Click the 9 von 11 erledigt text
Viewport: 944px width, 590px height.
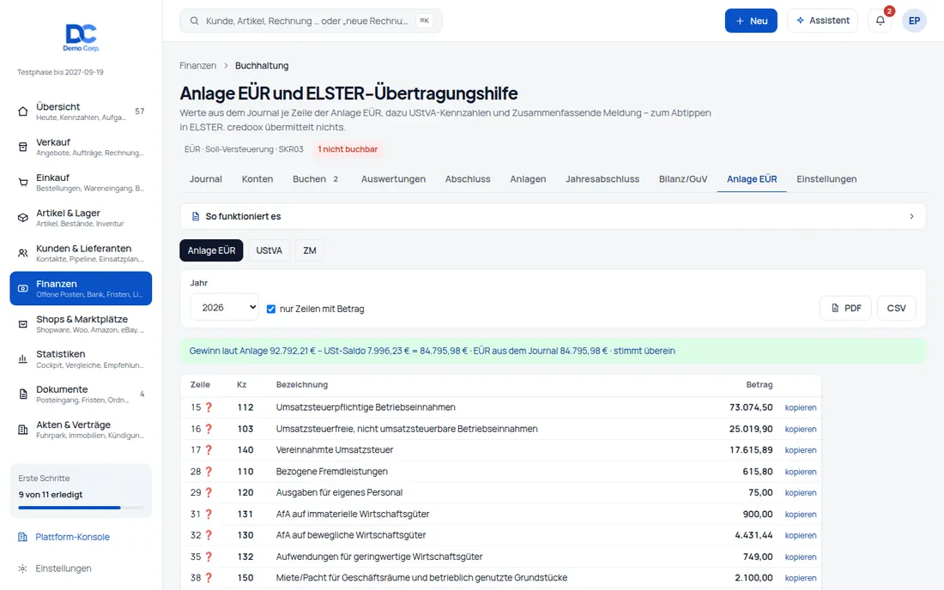click(x=51, y=494)
